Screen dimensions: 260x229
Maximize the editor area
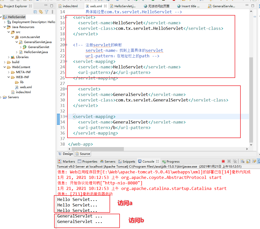point(253,6)
